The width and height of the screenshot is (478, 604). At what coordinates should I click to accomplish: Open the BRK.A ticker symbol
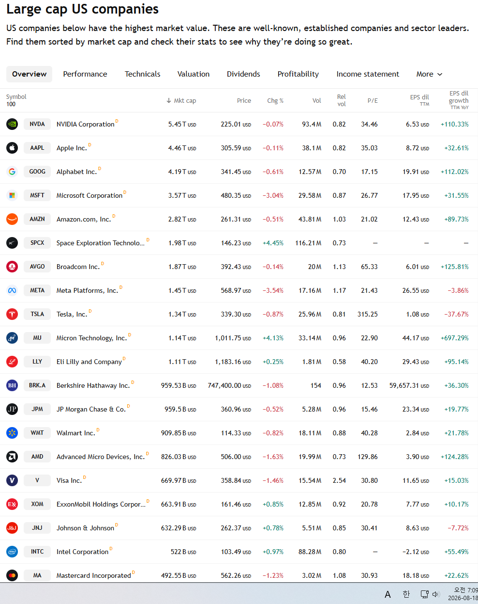pos(37,385)
